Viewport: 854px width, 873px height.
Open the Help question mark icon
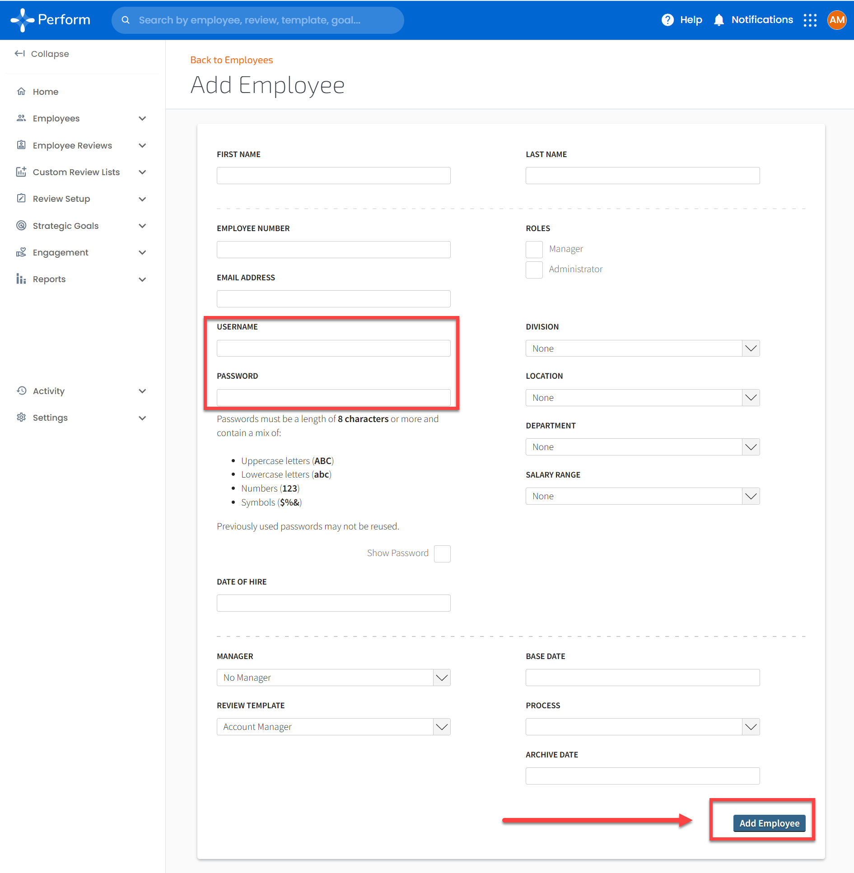(x=667, y=20)
